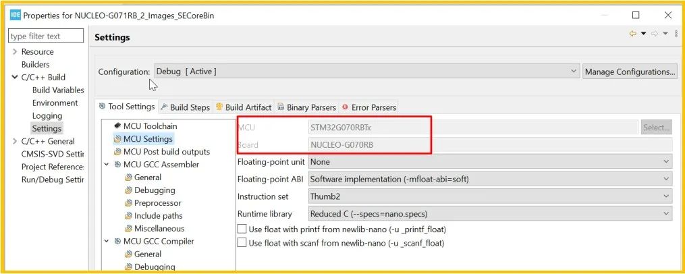Select Builders in the left tree

(x=35, y=64)
